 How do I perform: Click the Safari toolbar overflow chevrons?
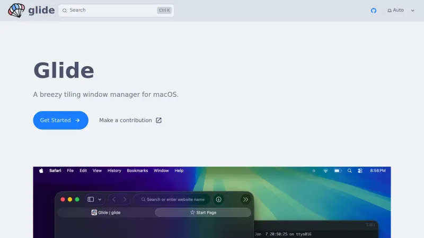click(x=245, y=199)
